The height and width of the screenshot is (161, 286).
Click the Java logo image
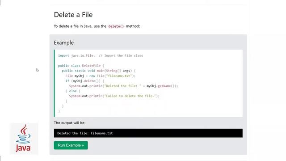click(24, 139)
